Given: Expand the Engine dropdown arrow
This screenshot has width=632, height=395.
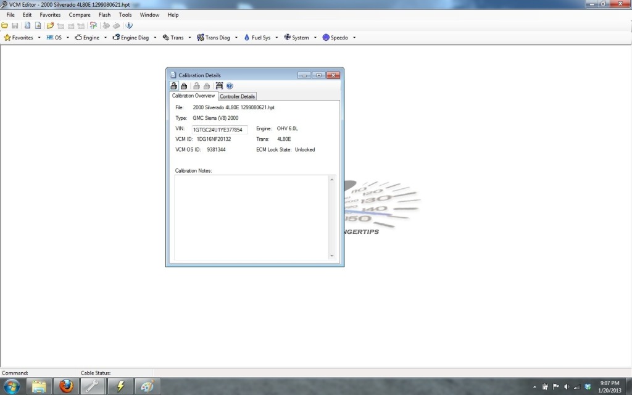Looking at the screenshot, I should click(105, 38).
